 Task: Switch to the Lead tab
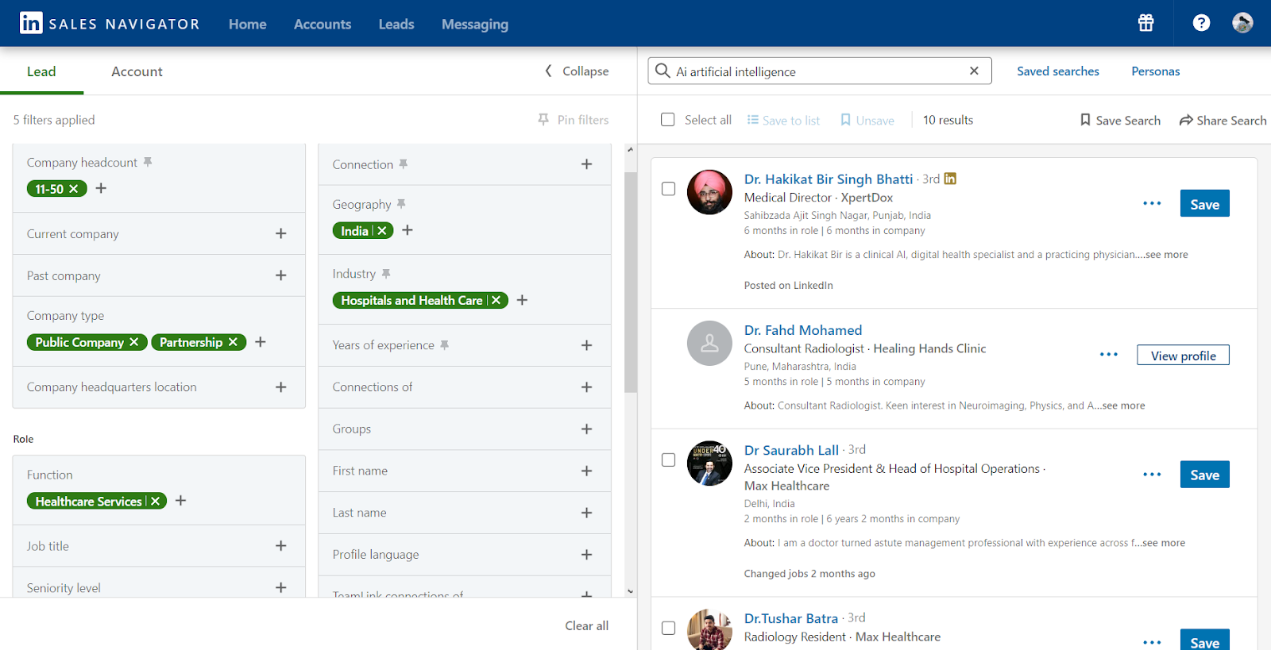(x=41, y=71)
